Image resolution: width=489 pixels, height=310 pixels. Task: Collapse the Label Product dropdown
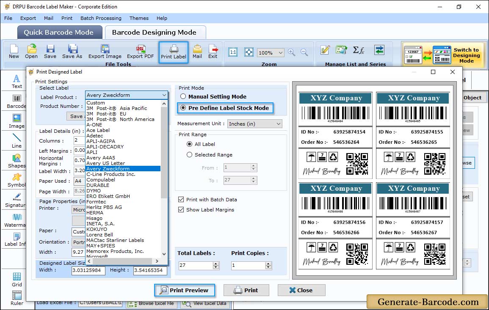[x=164, y=95]
